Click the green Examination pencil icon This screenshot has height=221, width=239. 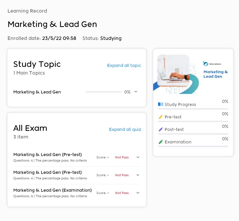point(160,142)
